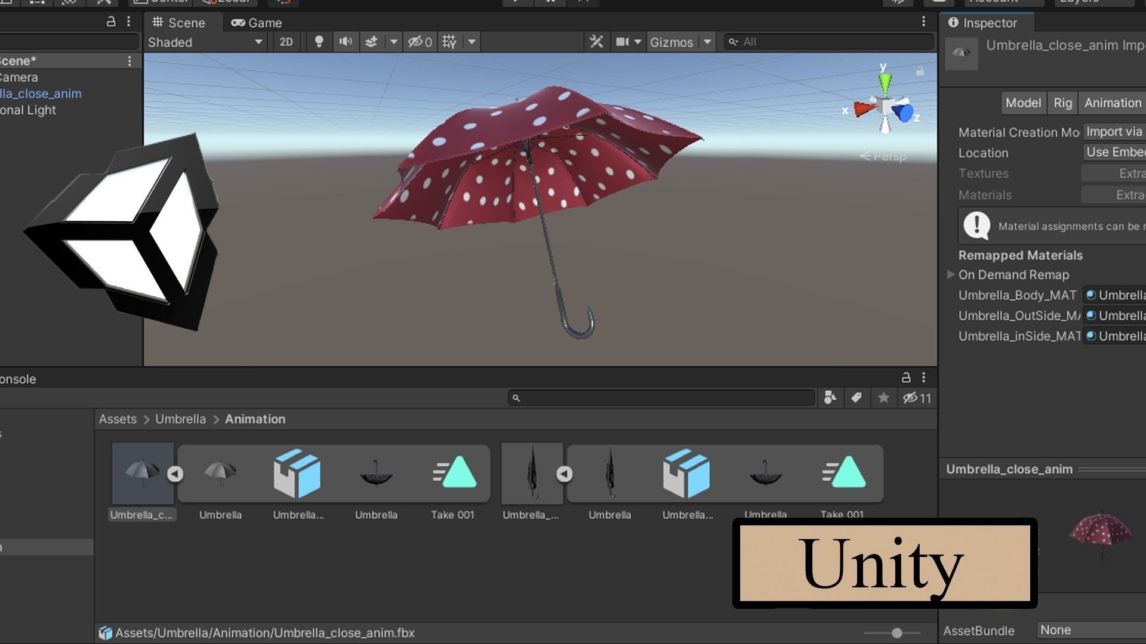This screenshot has height=644, width=1146.
Task: Toggle scene lighting bulb icon
Action: tap(319, 42)
